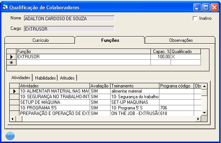Click the Programa código column header

tap(177, 86)
